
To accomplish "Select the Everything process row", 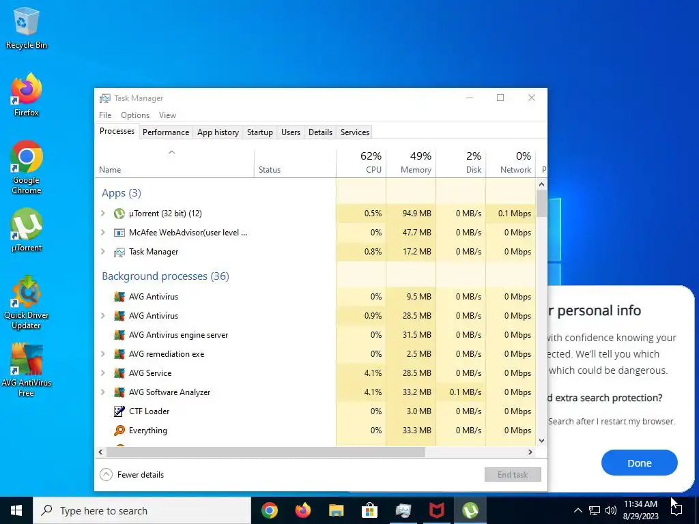I will point(315,431).
